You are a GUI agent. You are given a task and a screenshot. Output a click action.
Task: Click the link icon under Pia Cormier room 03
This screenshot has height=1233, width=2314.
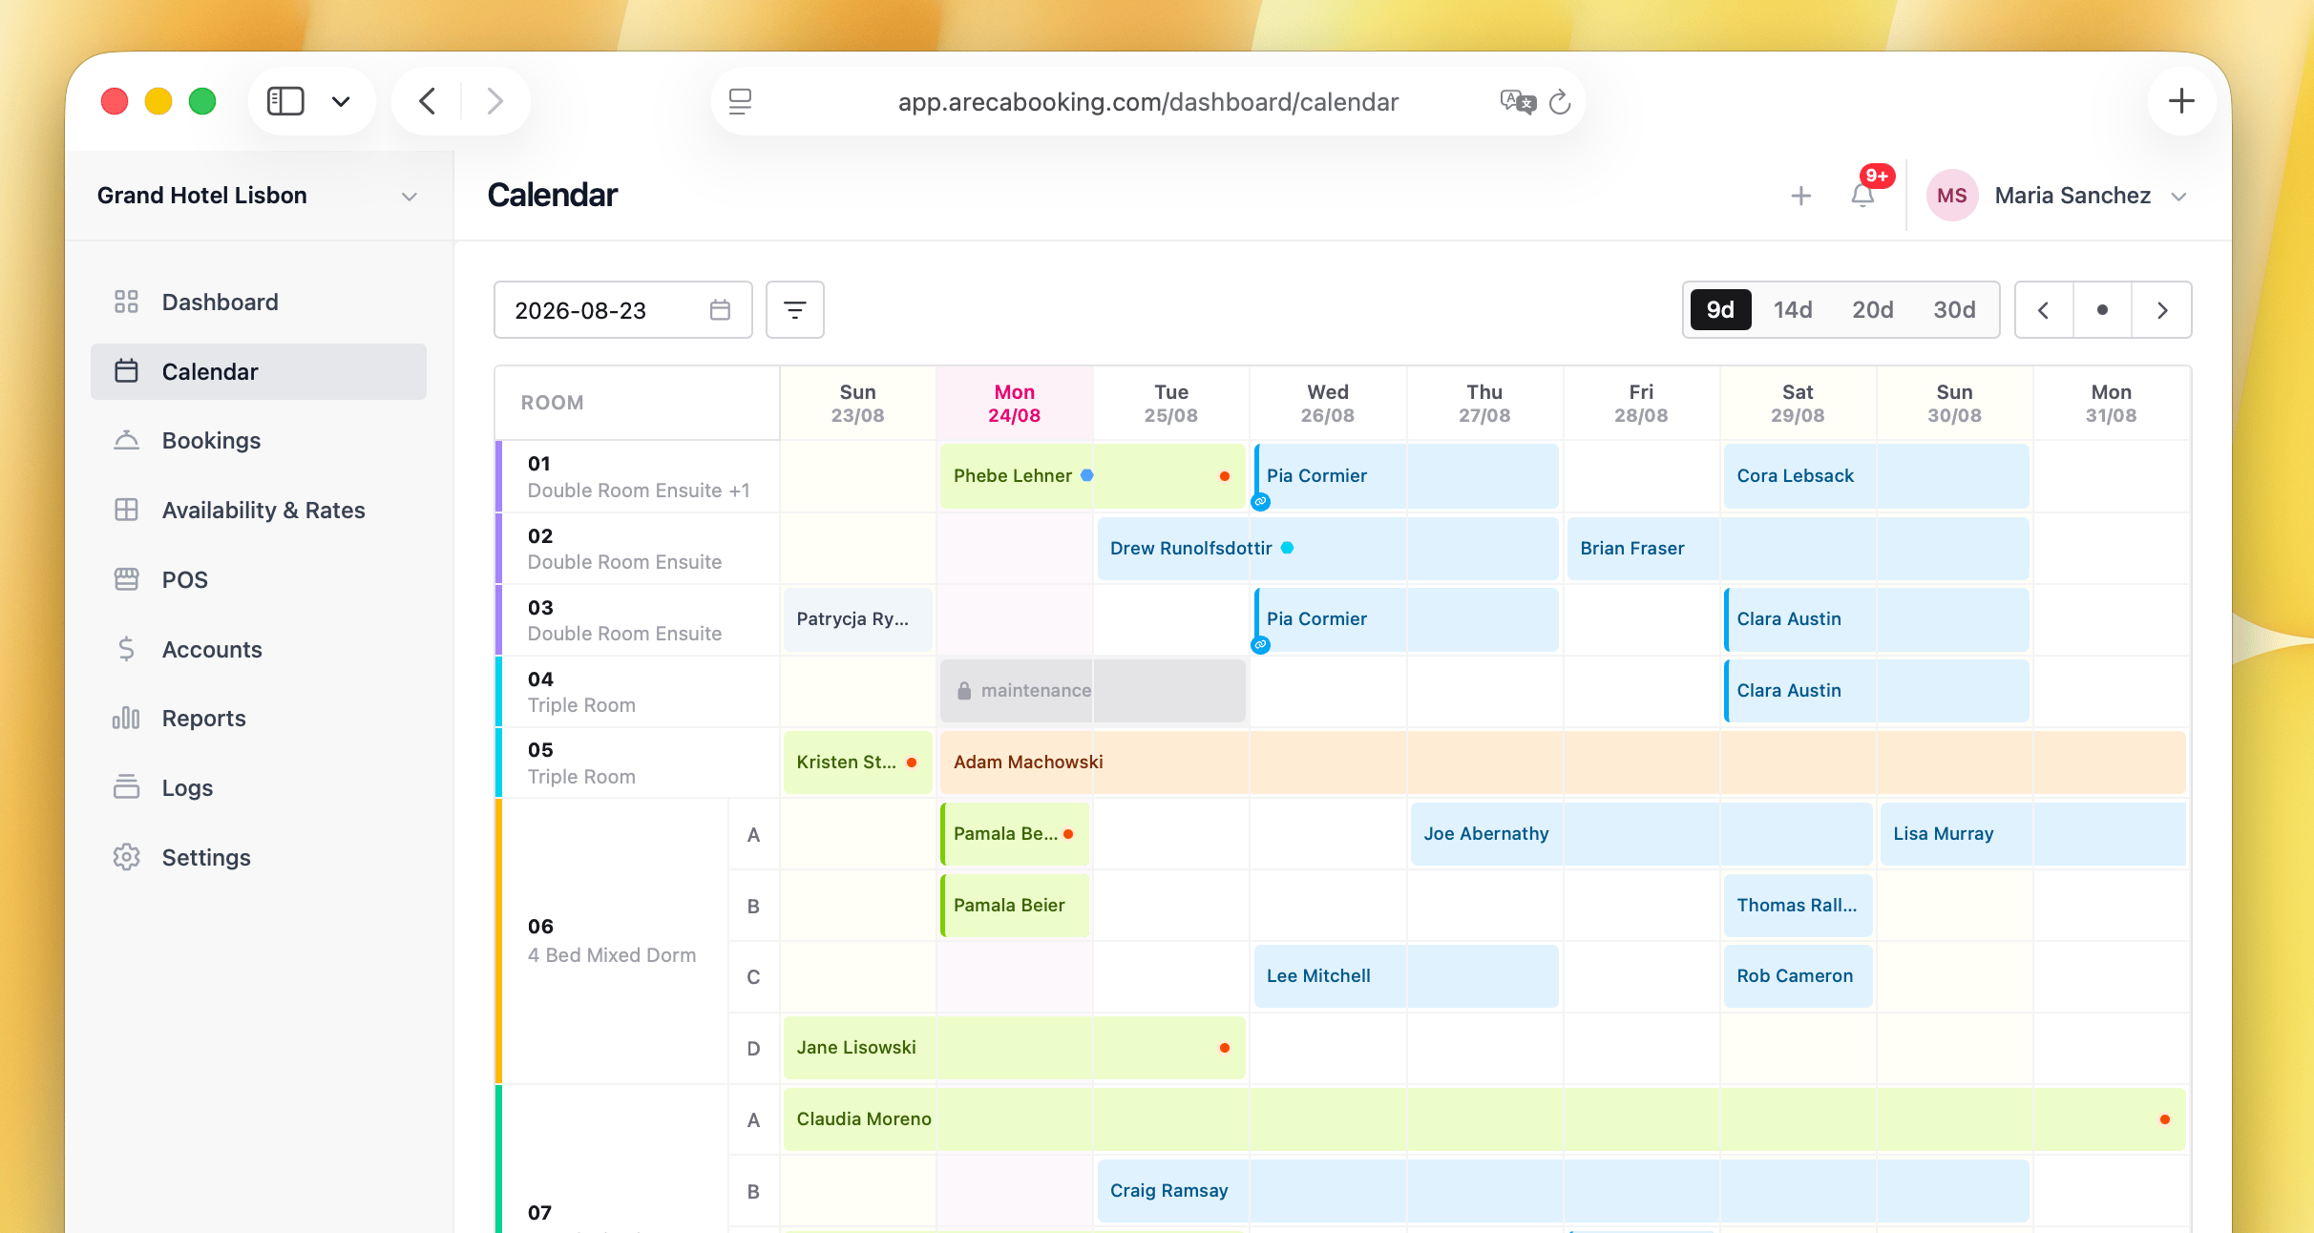(x=1260, y=645)
